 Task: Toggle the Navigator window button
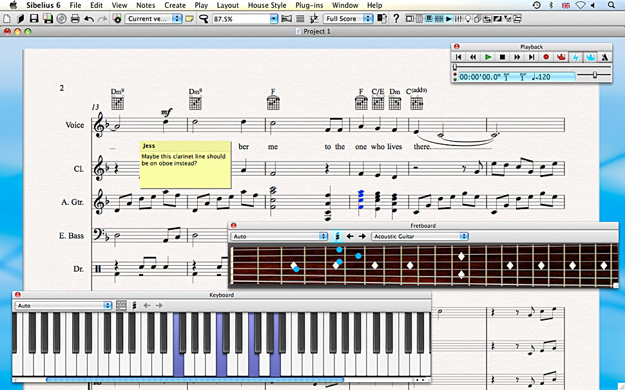click(410, 19)
